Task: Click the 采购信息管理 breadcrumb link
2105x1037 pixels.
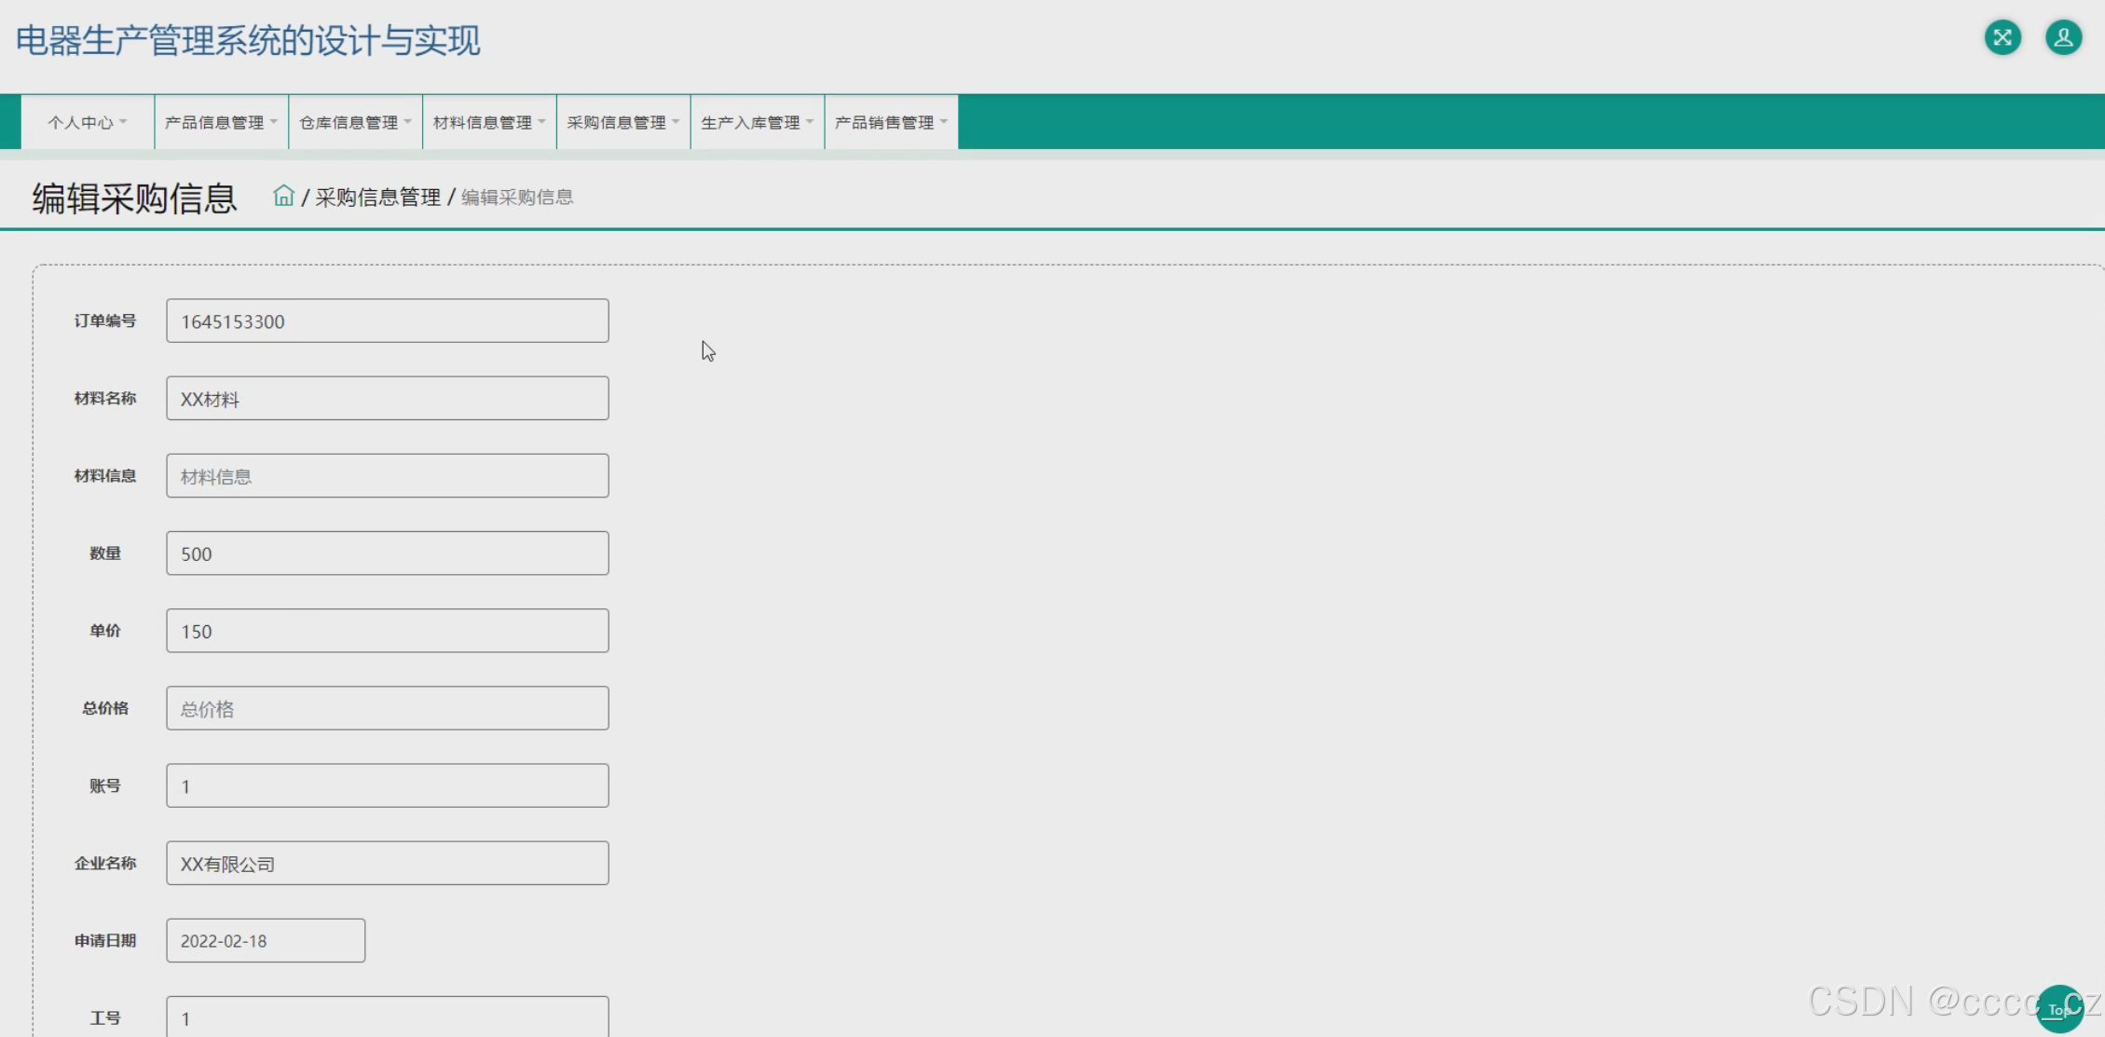Action: pos(377,198)
